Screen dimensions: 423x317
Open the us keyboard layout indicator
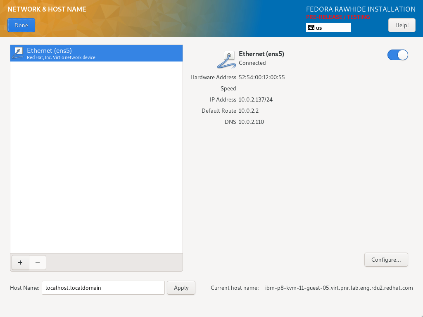[x=328, y=28]
